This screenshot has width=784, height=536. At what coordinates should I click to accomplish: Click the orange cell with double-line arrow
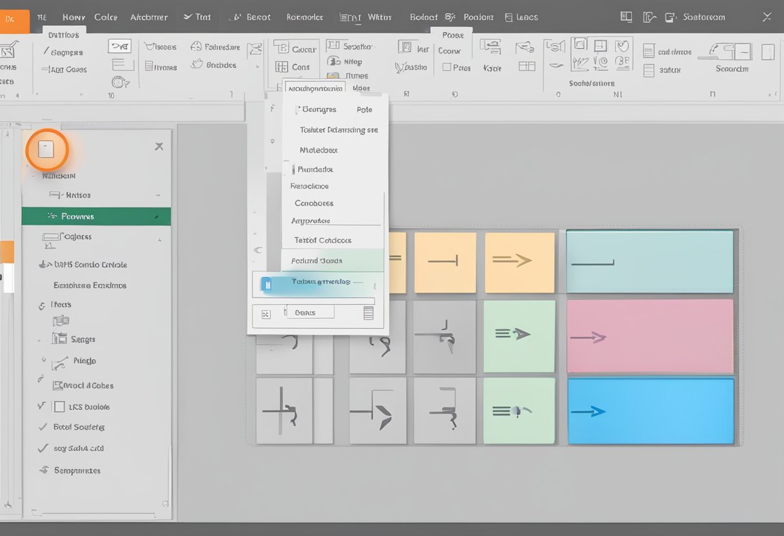click(x=519, y=262)
